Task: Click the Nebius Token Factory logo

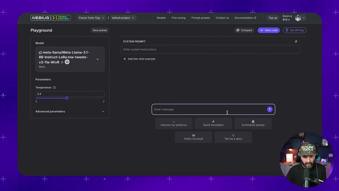Action: (x=50, y=18)
